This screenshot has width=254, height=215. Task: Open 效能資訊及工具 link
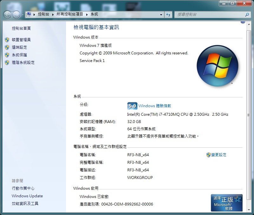click(x=25, y=204)
